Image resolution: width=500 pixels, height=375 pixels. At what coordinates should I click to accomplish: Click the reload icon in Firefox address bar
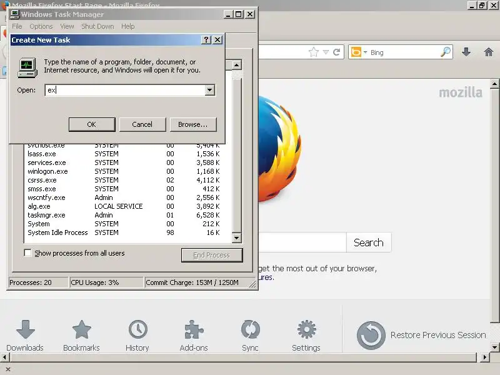[x=336, y=52]
